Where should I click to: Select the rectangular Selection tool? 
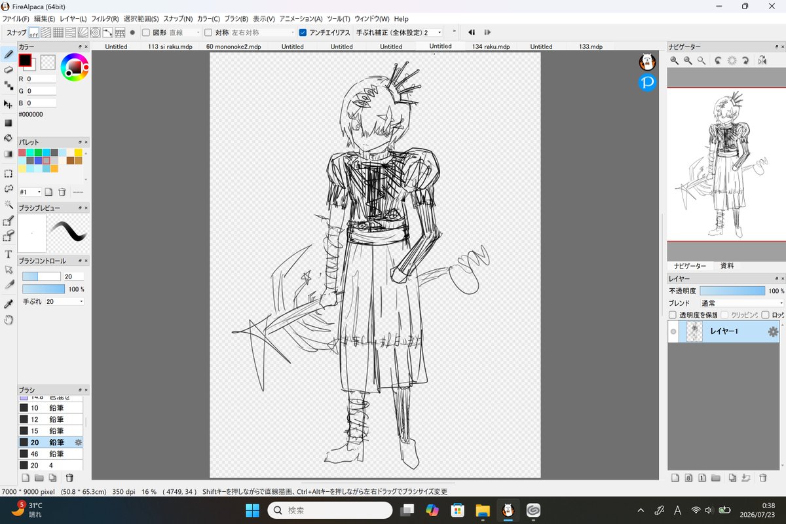[x=9, y=174]
